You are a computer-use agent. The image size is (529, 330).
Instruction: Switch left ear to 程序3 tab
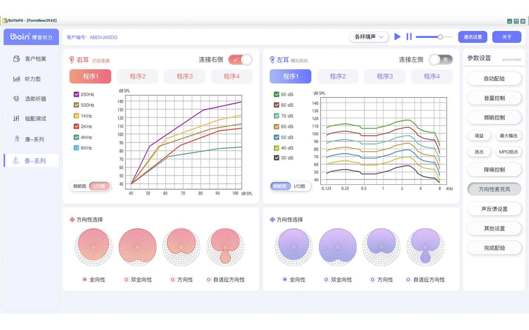coord(385,76)
